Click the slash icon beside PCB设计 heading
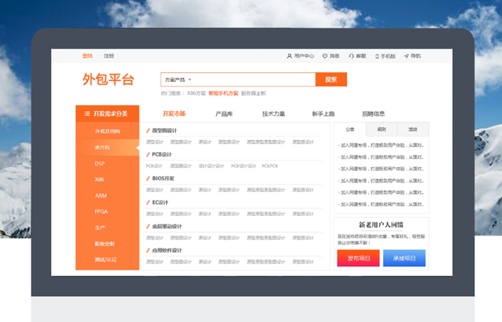Viewport: 502px width, 322px height. point(148,155)
